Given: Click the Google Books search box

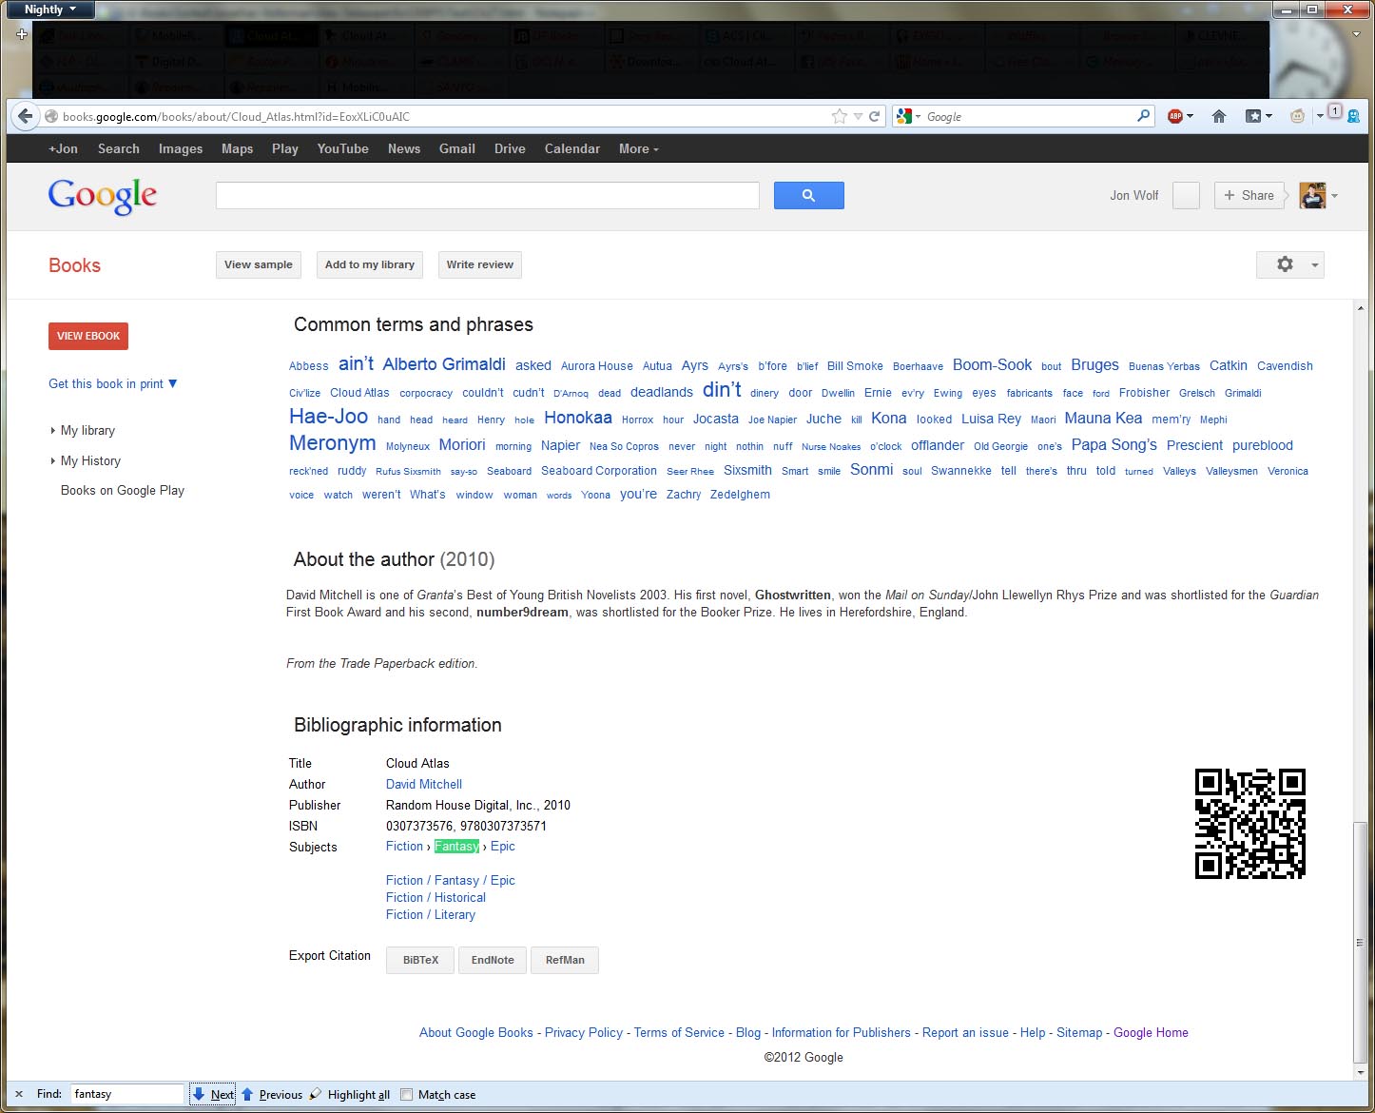Looking at the screenshot, I should (488, 195).
